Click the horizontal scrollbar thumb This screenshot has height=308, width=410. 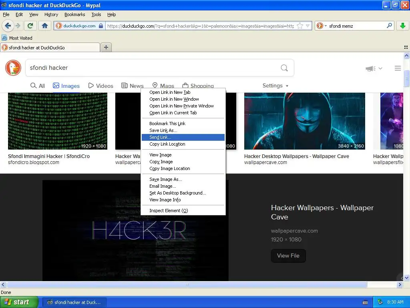(x=187, y=284)
